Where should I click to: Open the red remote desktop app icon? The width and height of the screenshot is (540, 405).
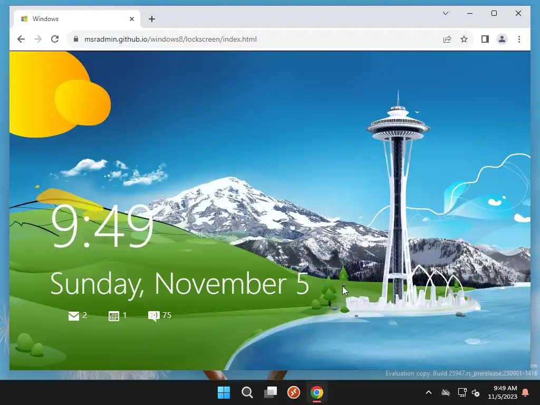click(294, 392)
